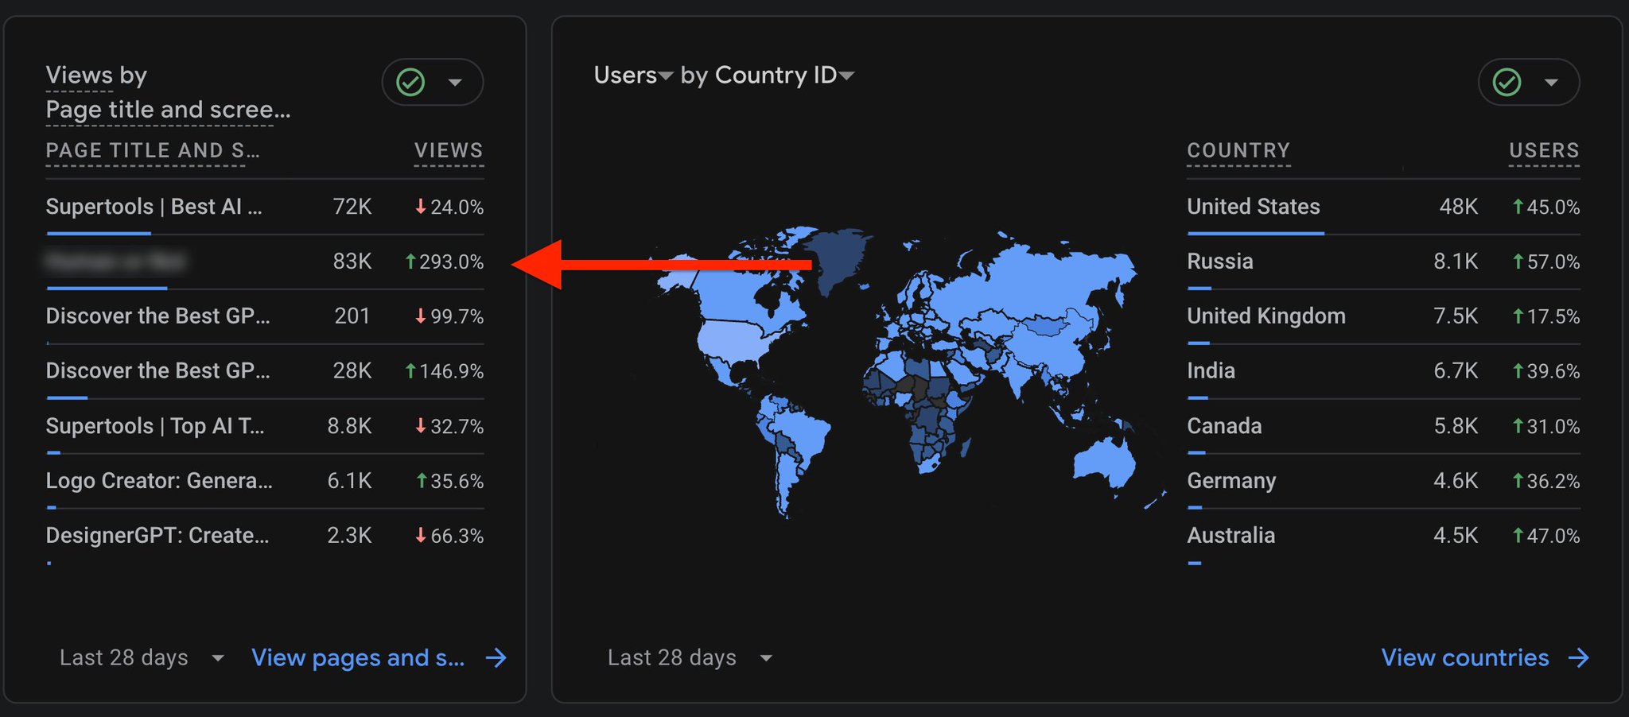
Task: Click green check icon in Users card
Action: (1507, 82)
